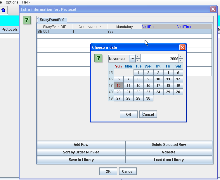Image resolution: width=220 pixels, height=180 pixels.
Task: Confirm date with OK in date chooser
Action: [129, 115]
